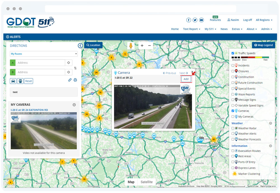Image resolution: width=280 pixels, height=193 pixels.
Task: Enable Message Signs layer
Action: pyautogui.click(x=233, y=100)
